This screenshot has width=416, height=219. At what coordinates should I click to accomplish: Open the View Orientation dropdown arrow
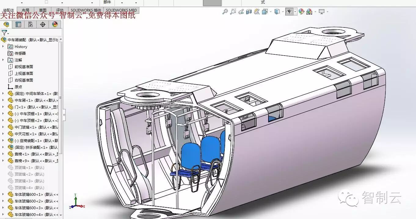pos(271,12)
